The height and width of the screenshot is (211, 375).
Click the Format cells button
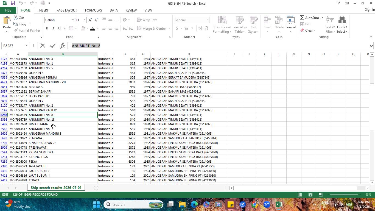(290, 24)
